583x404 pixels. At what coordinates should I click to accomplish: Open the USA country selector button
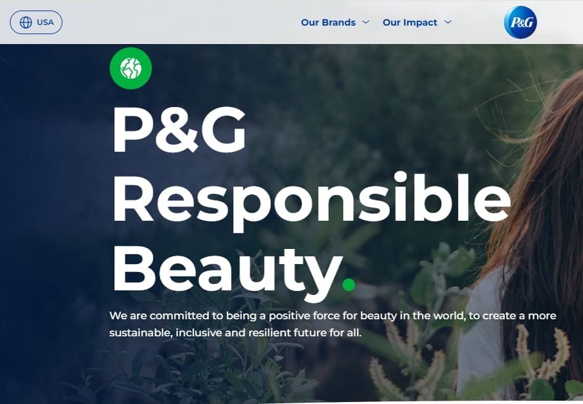coord(36,22)
